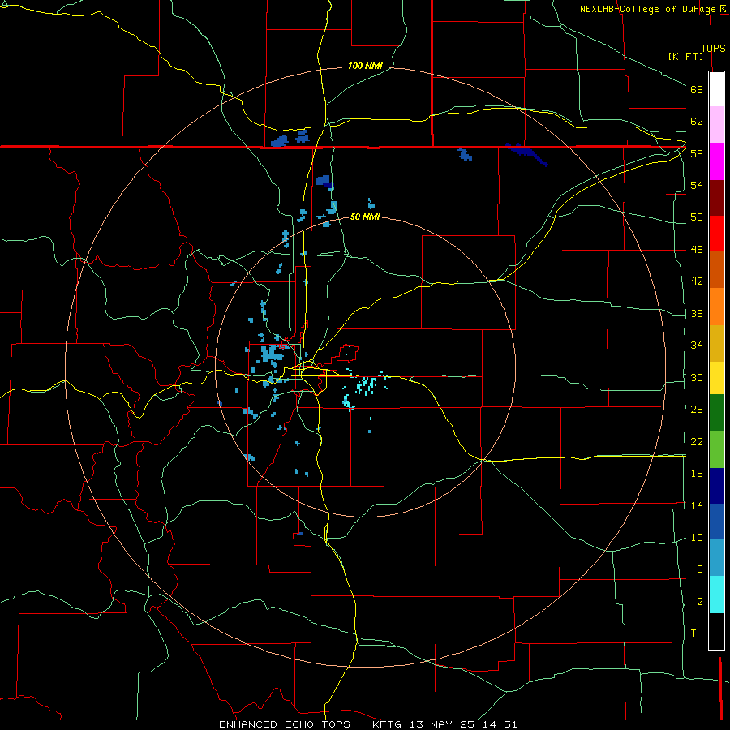
Task: Click the 22 legend label
Action: [x=697, y=441]
